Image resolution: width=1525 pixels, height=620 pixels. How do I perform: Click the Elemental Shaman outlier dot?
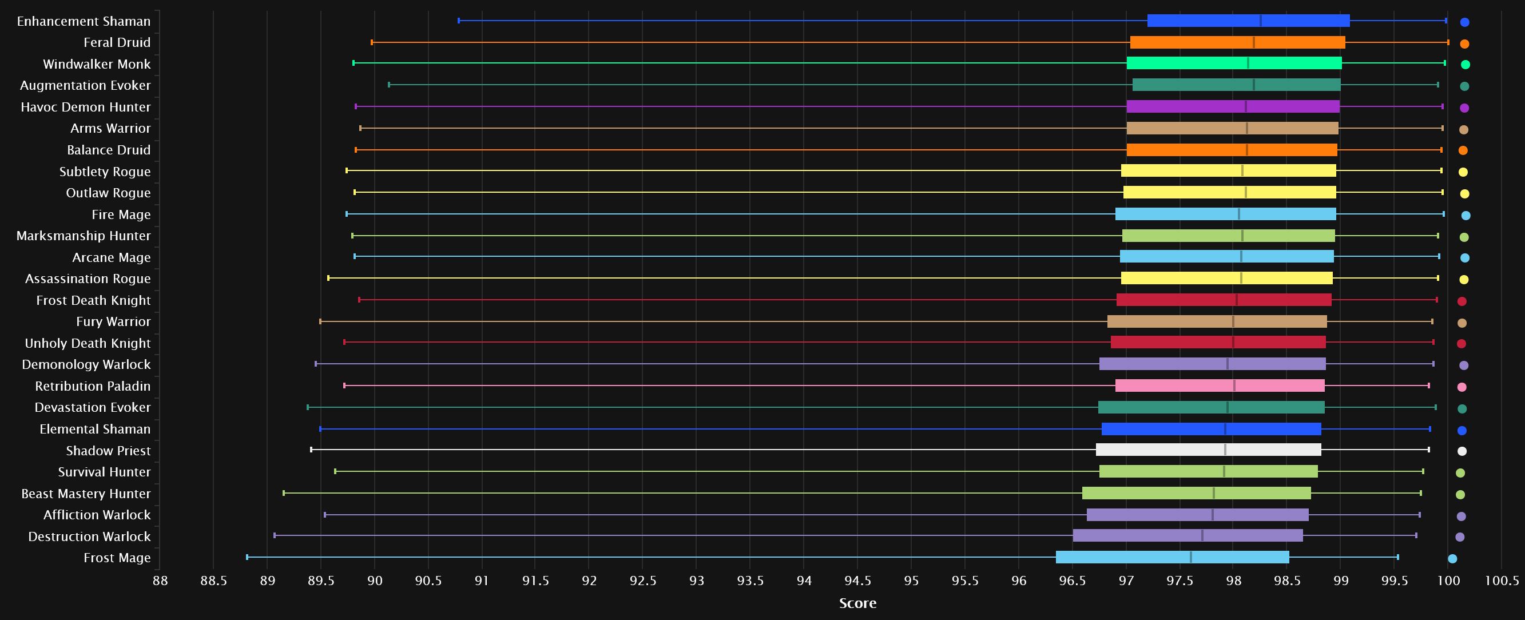(x=1462, y=431)
